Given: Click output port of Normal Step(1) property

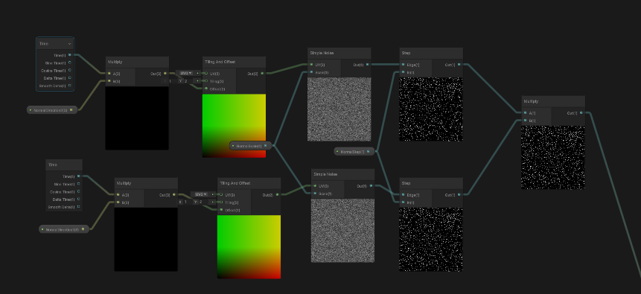Looking at the screenshot, I should coord(369,152).
